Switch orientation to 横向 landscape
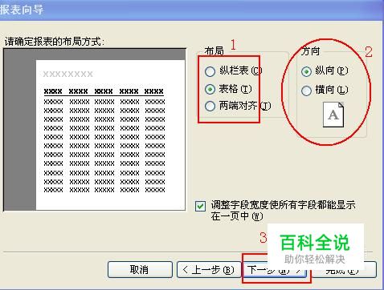 [x=306, y=91]
